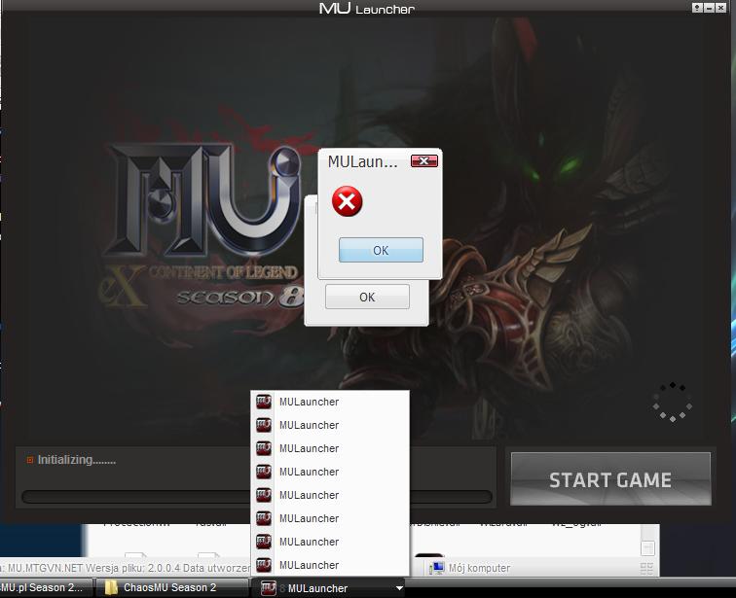The image size is (736, 598).
Task: Close the front MULaun... error dialog
Action: tap(423, 160)
